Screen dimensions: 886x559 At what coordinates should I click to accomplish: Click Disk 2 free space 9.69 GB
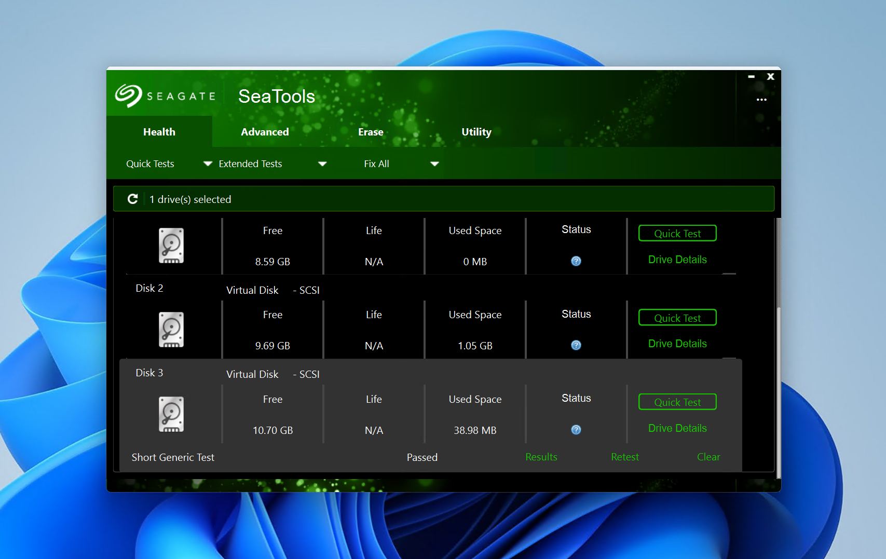pos(272,346)
